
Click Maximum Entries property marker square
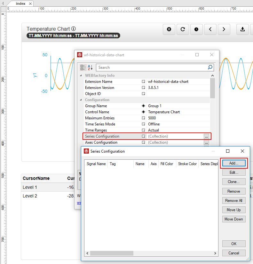143,118
